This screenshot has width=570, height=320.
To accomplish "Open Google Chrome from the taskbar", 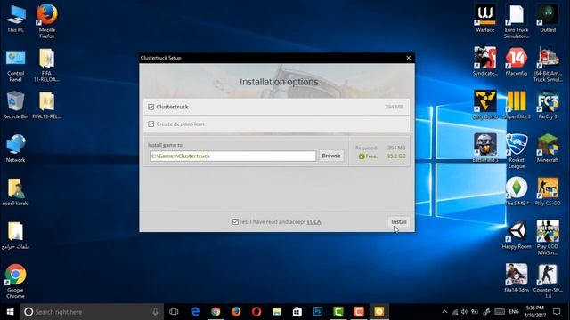I will tap(216, 312).
